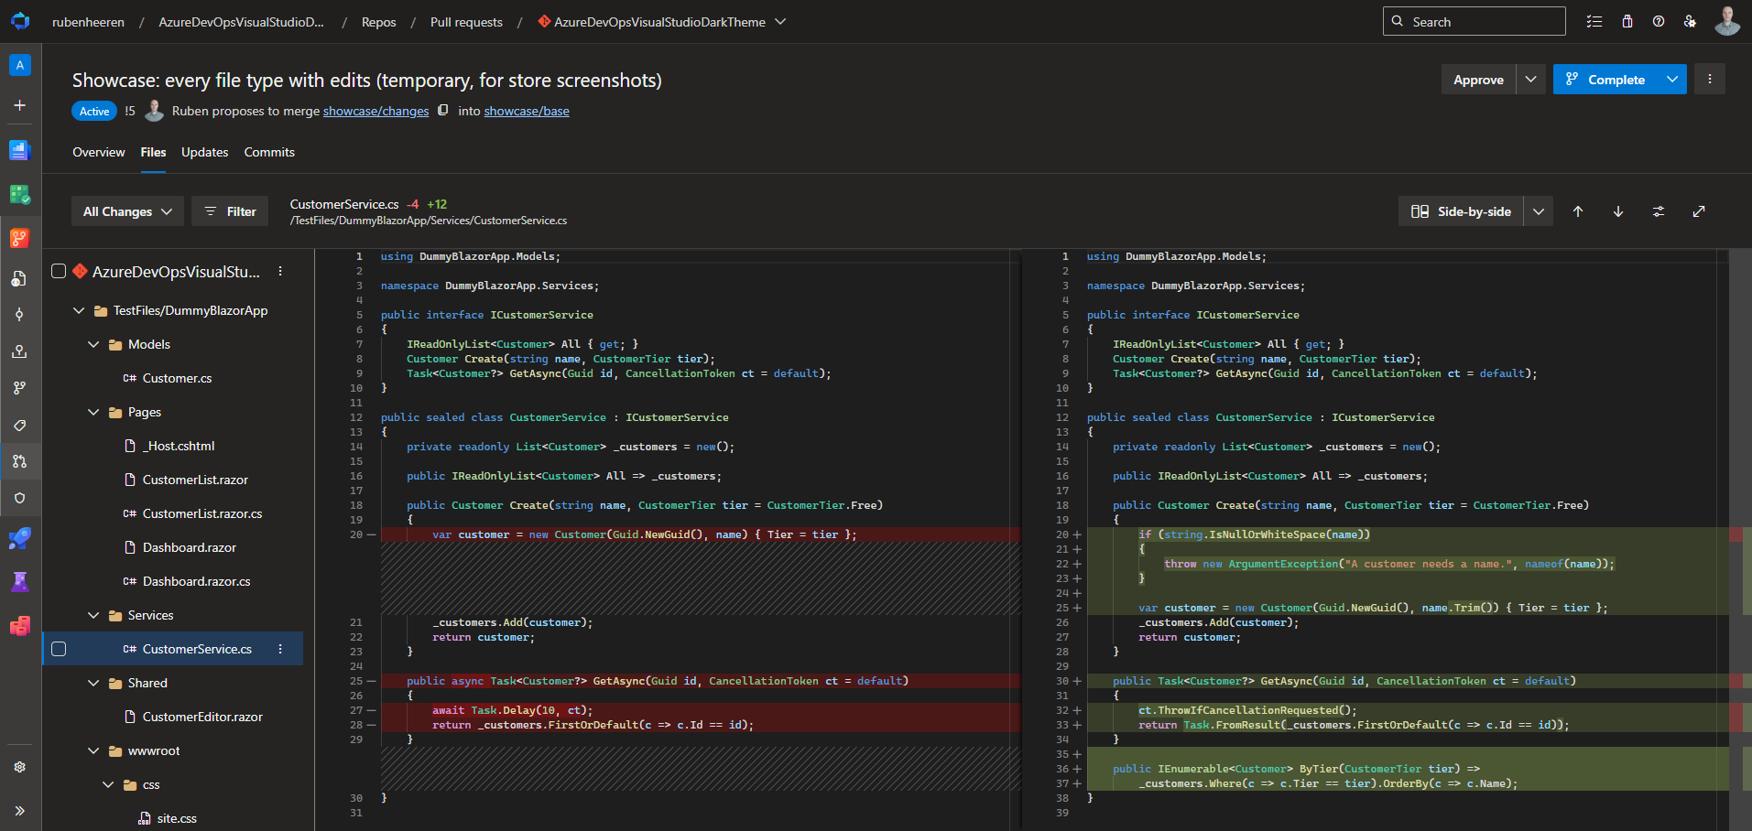The image size is (1752, 831).
Task: Open more options for CustomerService.cs row
Action: (280, 649)
